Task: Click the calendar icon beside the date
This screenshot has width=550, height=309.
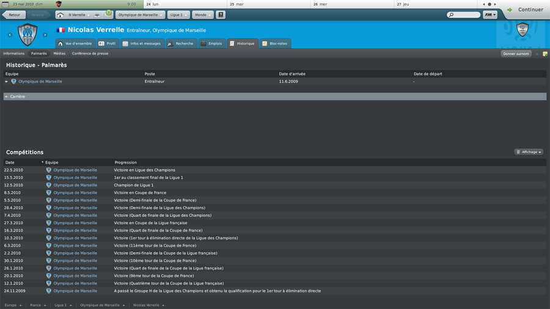Action: pyautogui.click(x=5, y=4)
